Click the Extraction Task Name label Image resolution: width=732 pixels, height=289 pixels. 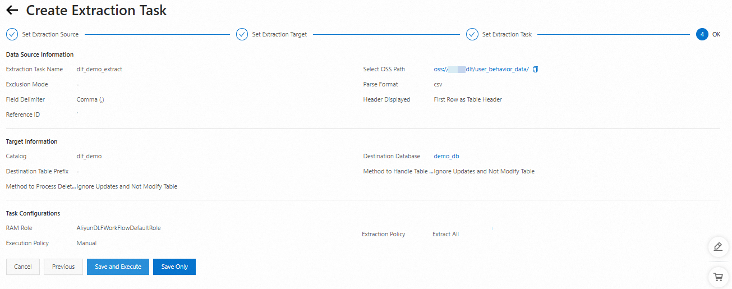(x=34, y=69)
